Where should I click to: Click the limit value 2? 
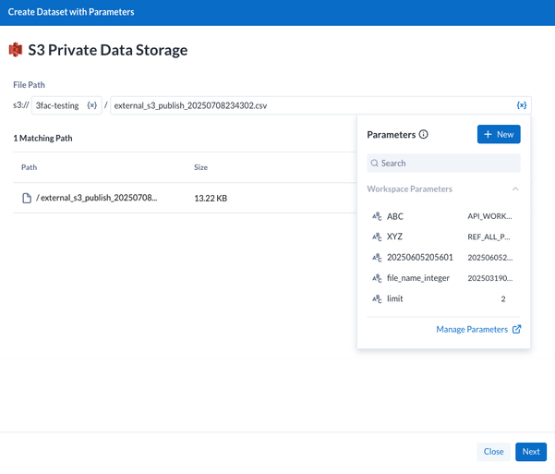(503, 299)
